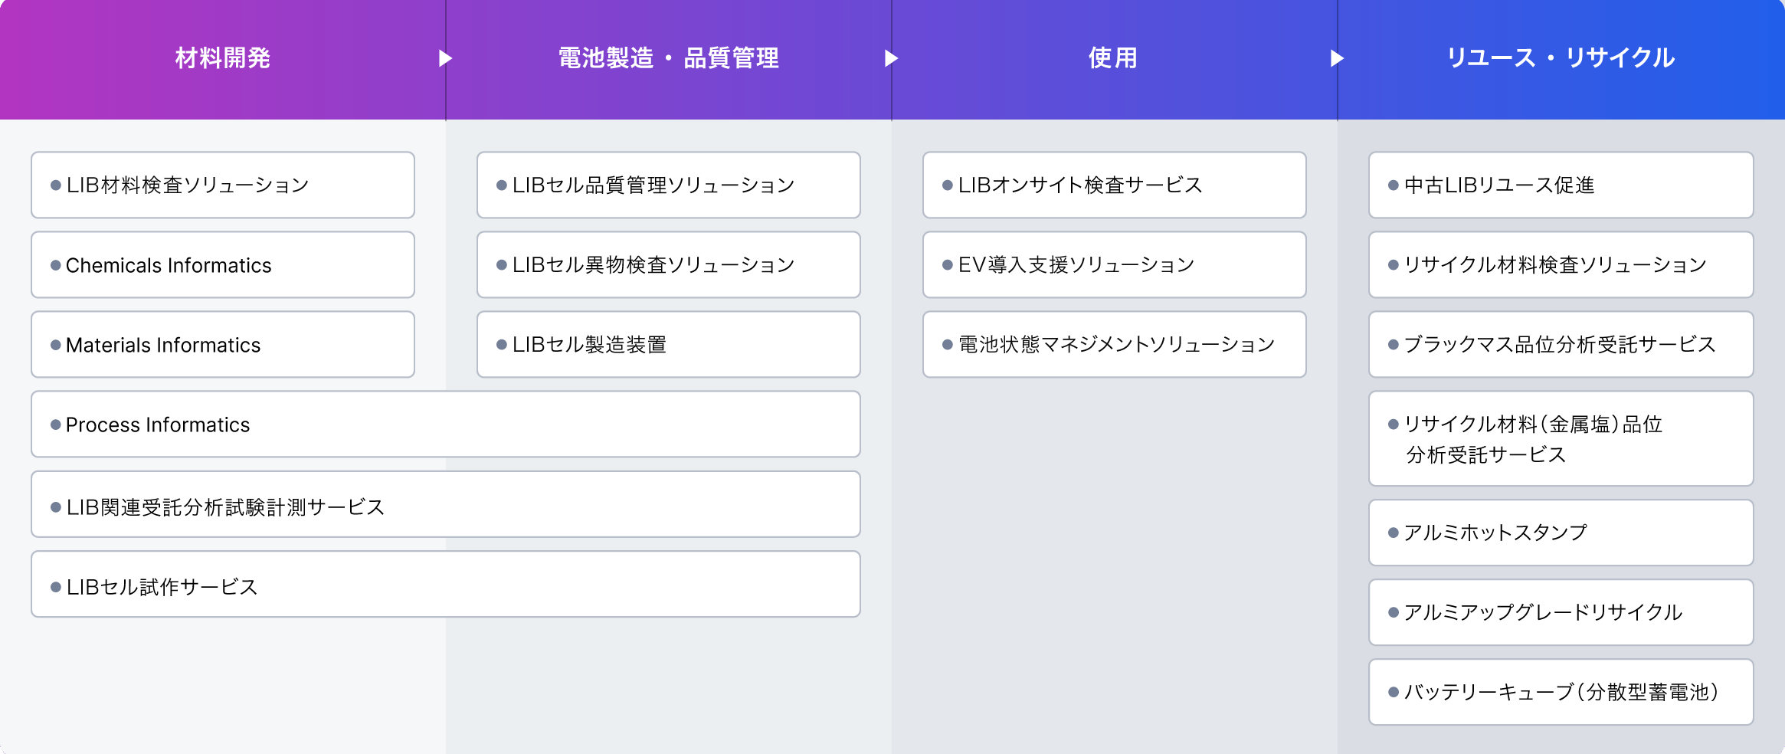Select the リユース・リサイクル header
The height and width of the screenshot is (754, 1785).
(1561, 58)
